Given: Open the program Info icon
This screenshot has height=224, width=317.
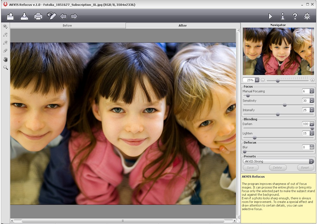Looking at the screenshot, I should point(283,16).
